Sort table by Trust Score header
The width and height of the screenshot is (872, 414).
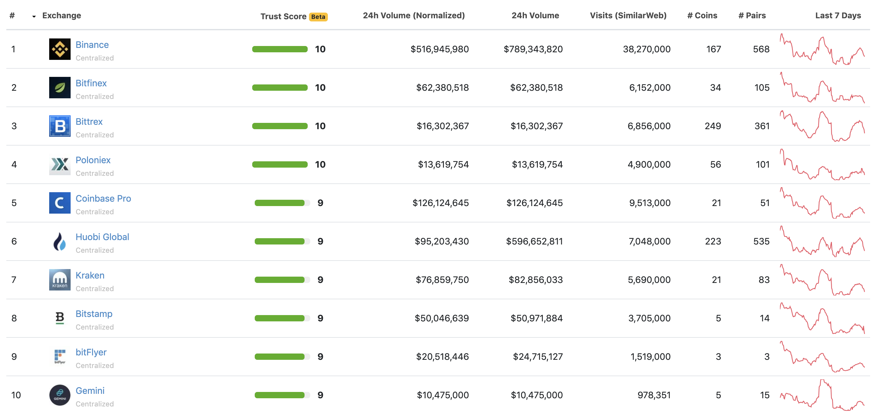(x=283, y=16)
